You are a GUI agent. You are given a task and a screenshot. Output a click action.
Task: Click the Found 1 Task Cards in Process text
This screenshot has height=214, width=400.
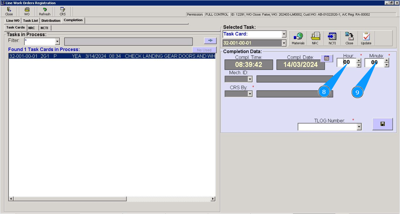point(44,49)
